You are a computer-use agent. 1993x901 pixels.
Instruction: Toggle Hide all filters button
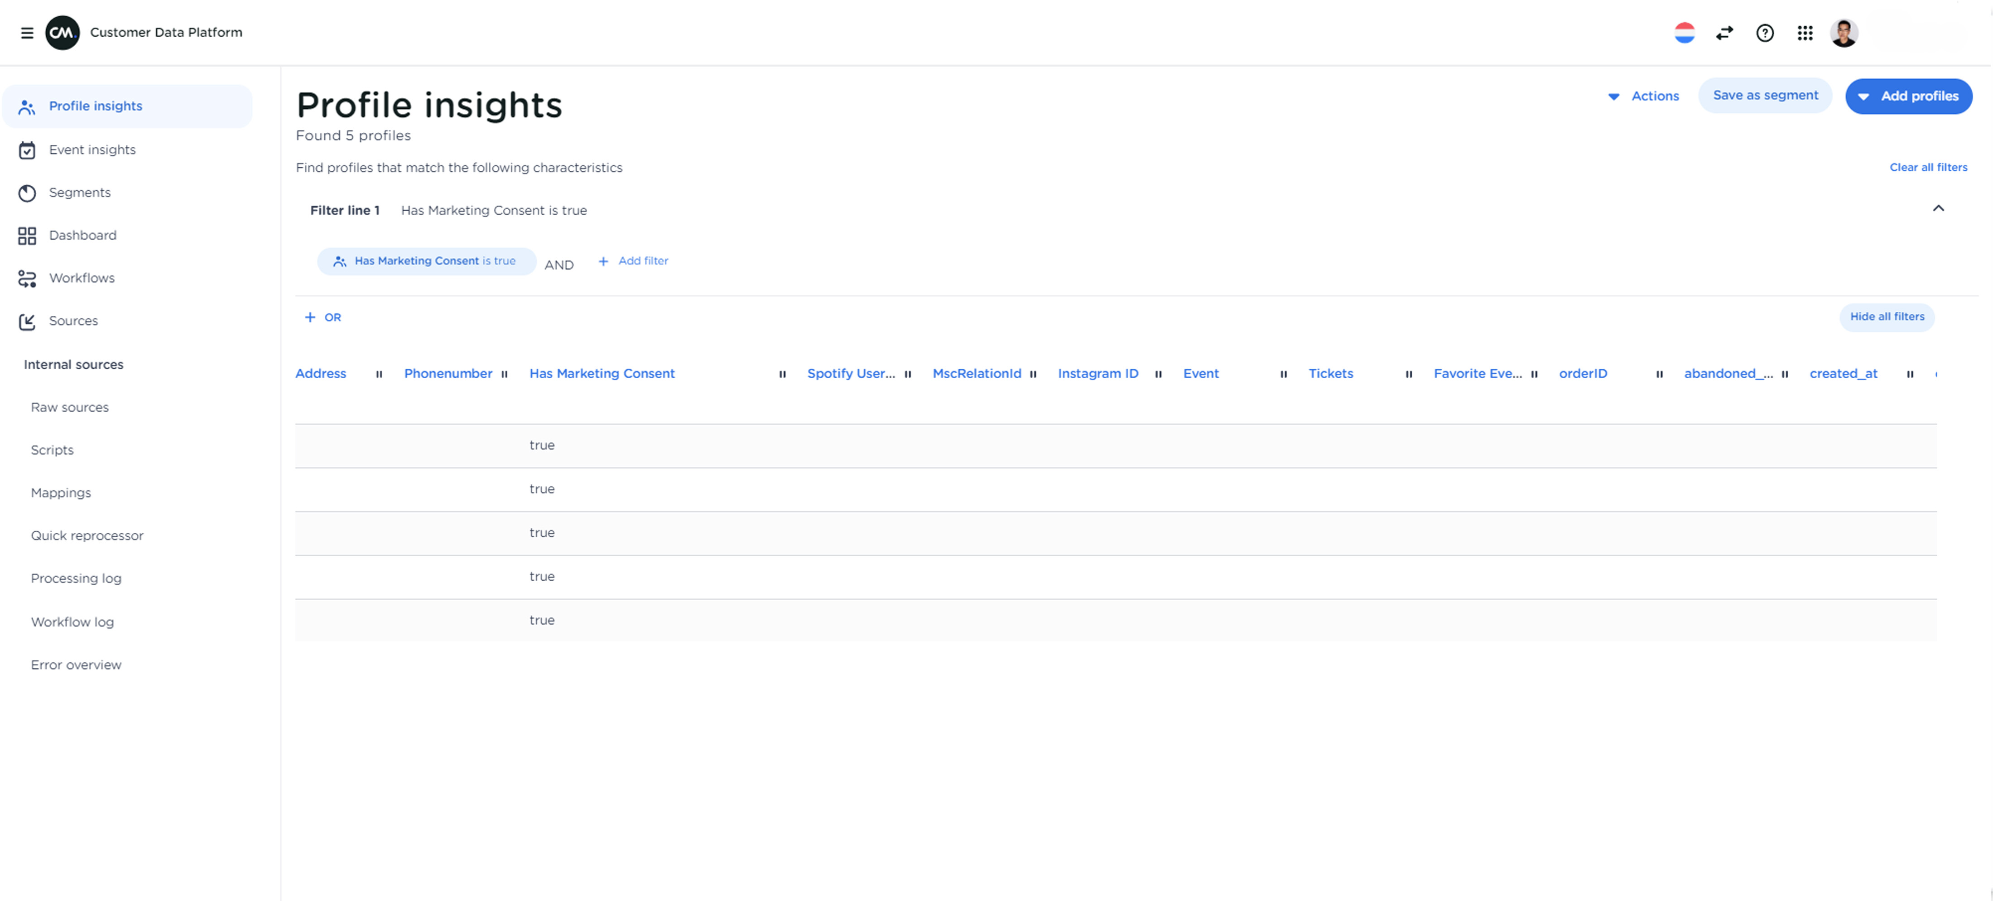pos(1886,317)
